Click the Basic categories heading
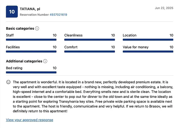 [x=20, y=28]
